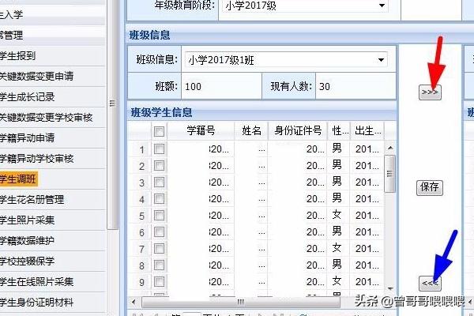Open 学生照片采集 from the sidebar
The image size is (474, 316).
(27, 220)
